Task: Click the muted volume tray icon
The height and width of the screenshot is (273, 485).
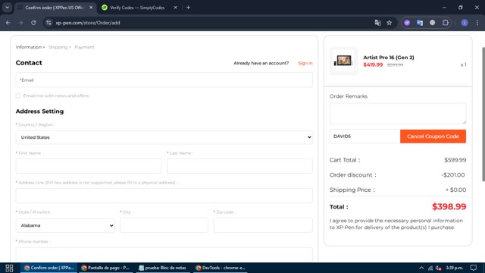Action: click(438, 268)
